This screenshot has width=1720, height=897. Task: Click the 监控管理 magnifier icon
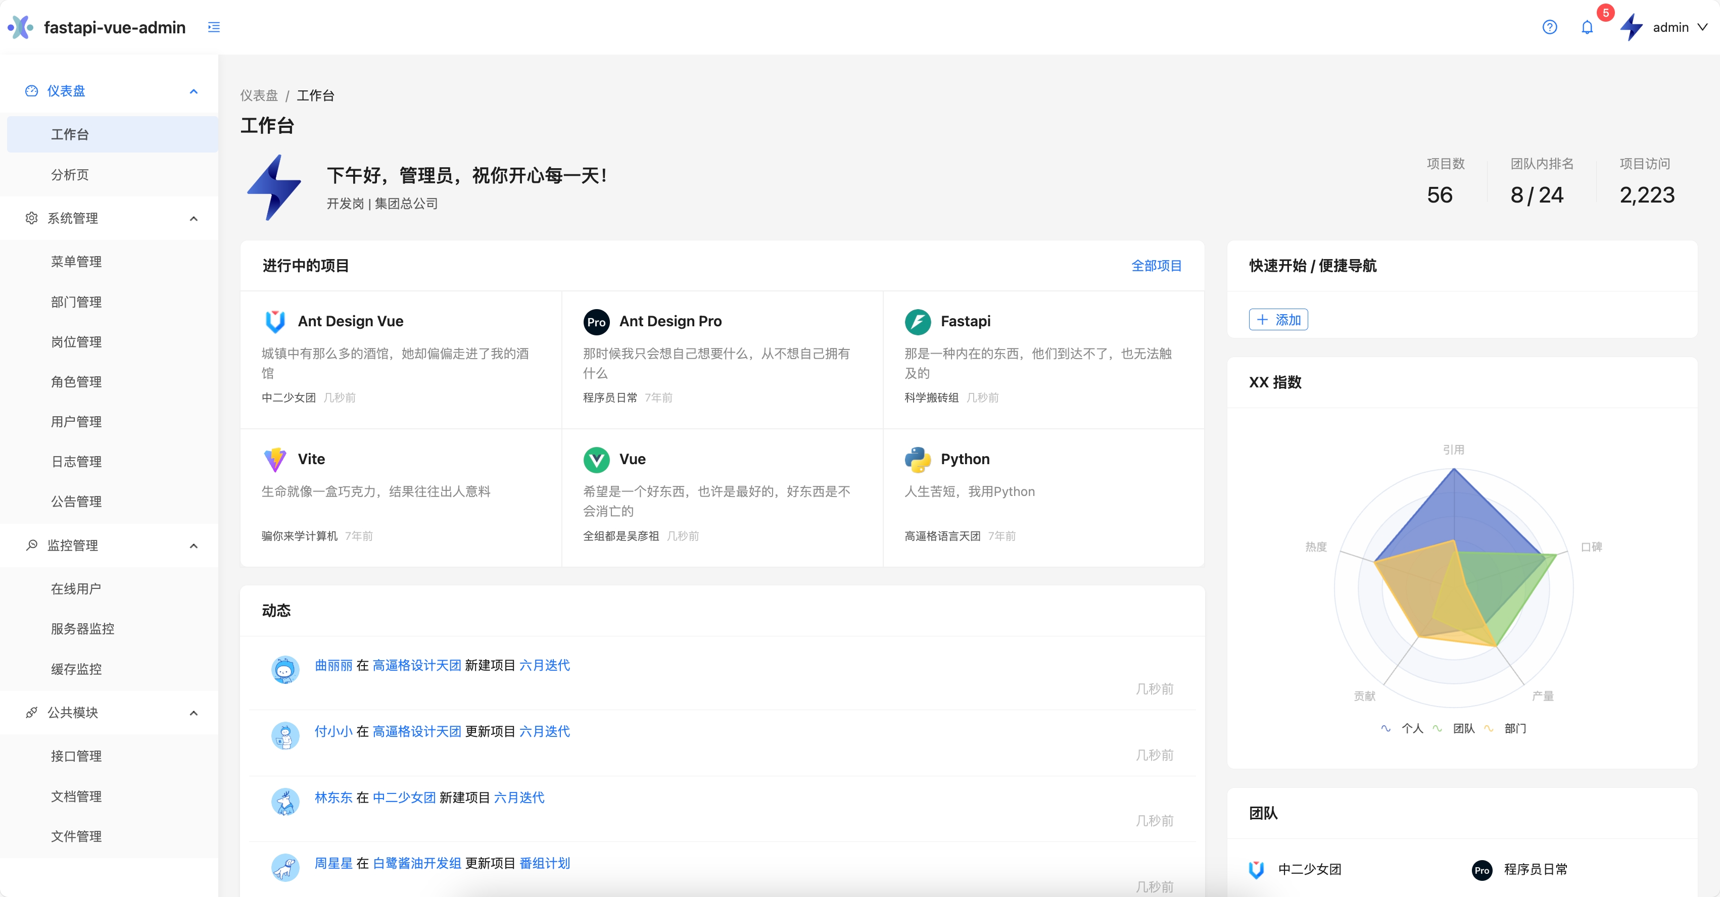[31, 545]
